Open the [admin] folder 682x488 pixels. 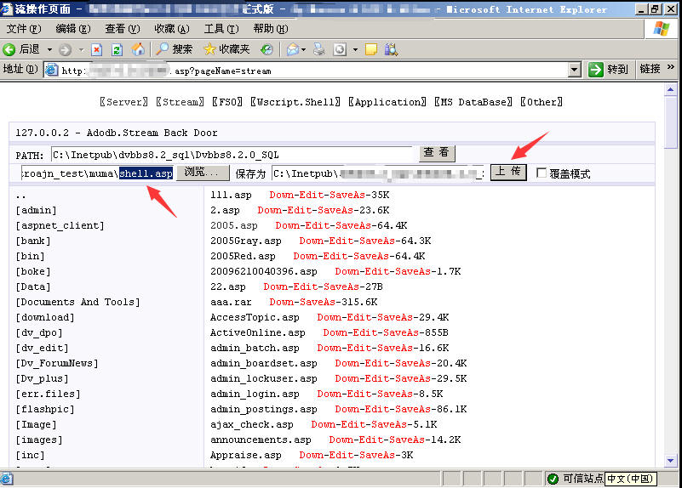(x=36, y=210)
